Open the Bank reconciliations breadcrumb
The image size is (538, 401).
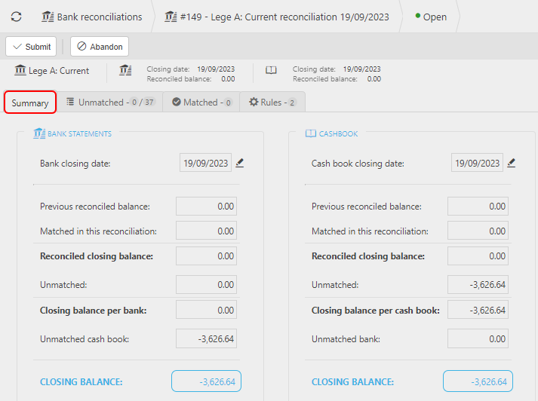(92, 17)
